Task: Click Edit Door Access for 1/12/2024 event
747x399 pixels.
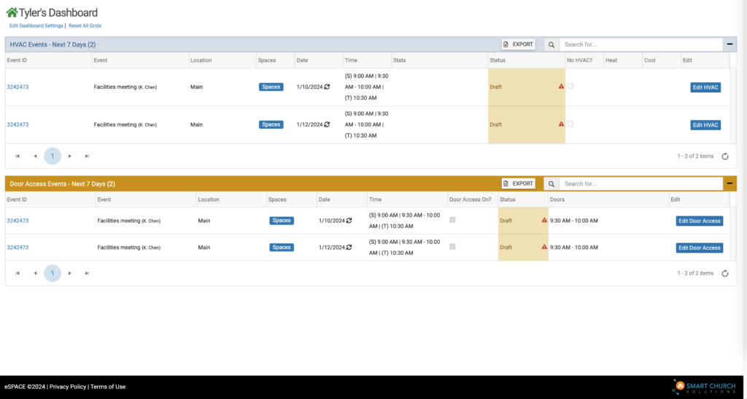Action: 700,248
